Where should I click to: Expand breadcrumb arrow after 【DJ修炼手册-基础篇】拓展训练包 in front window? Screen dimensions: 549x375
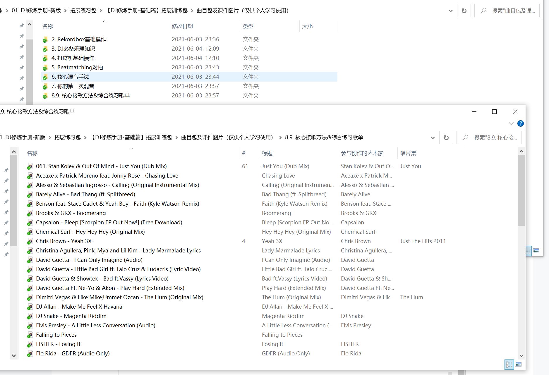coord(177,137)
